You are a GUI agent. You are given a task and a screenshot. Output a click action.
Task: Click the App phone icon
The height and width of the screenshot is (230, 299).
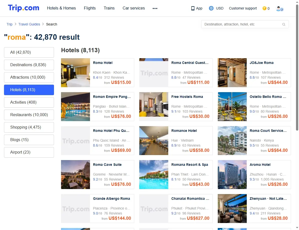coord(193,8)
